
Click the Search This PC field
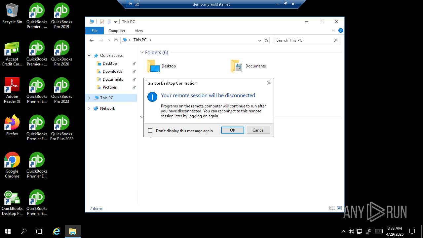(307, 40)
